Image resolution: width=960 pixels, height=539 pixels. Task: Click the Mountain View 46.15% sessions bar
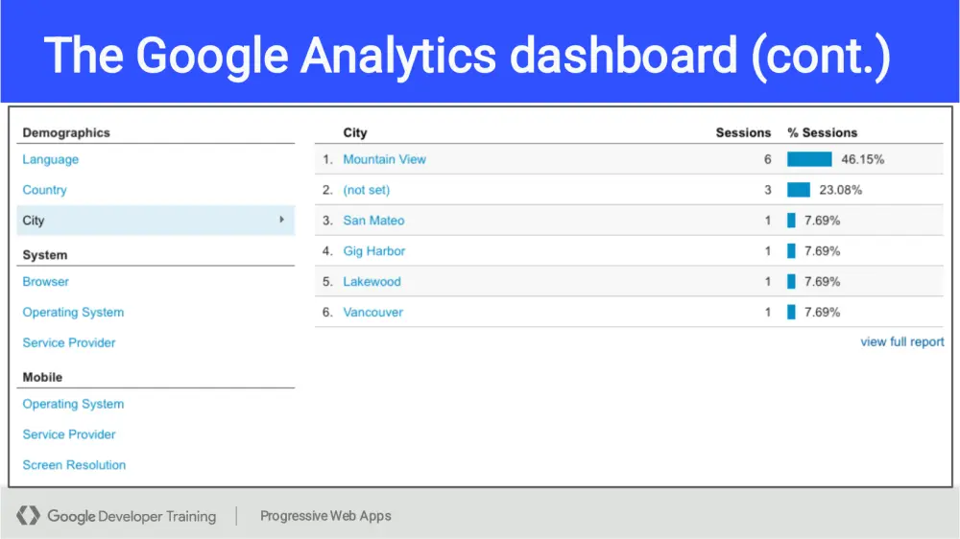[x=809, y=159]
